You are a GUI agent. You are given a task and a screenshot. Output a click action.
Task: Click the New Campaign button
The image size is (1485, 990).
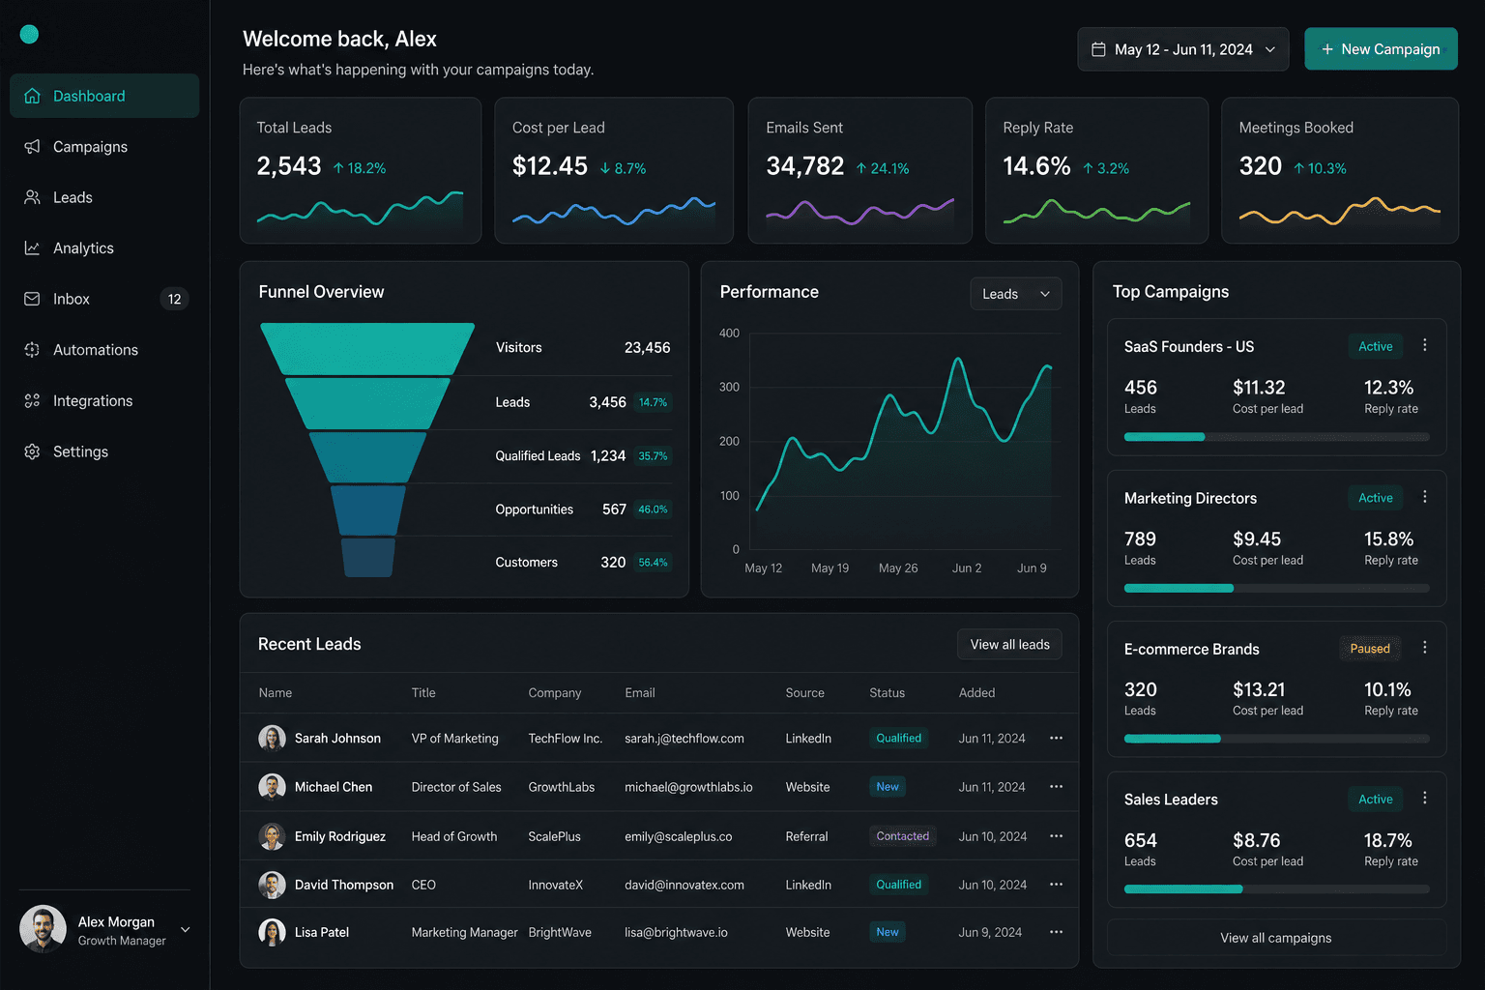tap(1381, 49)
